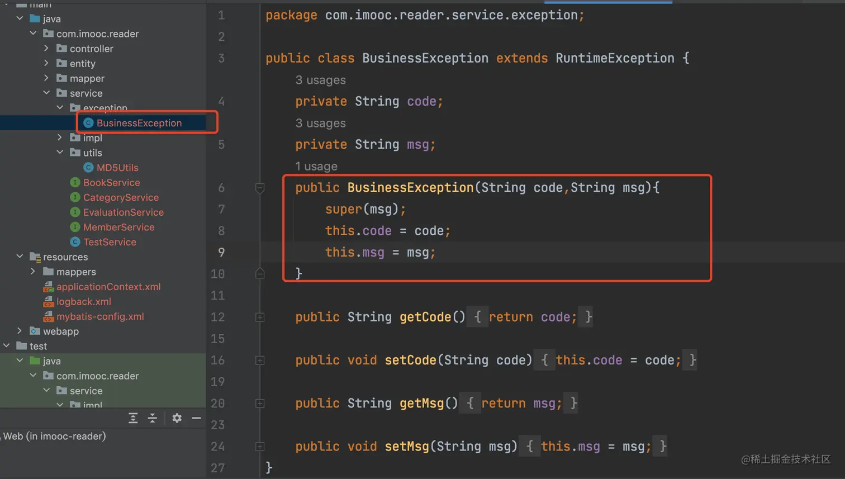845x479 pixels.
Task: Click the CategoryService interface icon
Action: pos(75,197)
